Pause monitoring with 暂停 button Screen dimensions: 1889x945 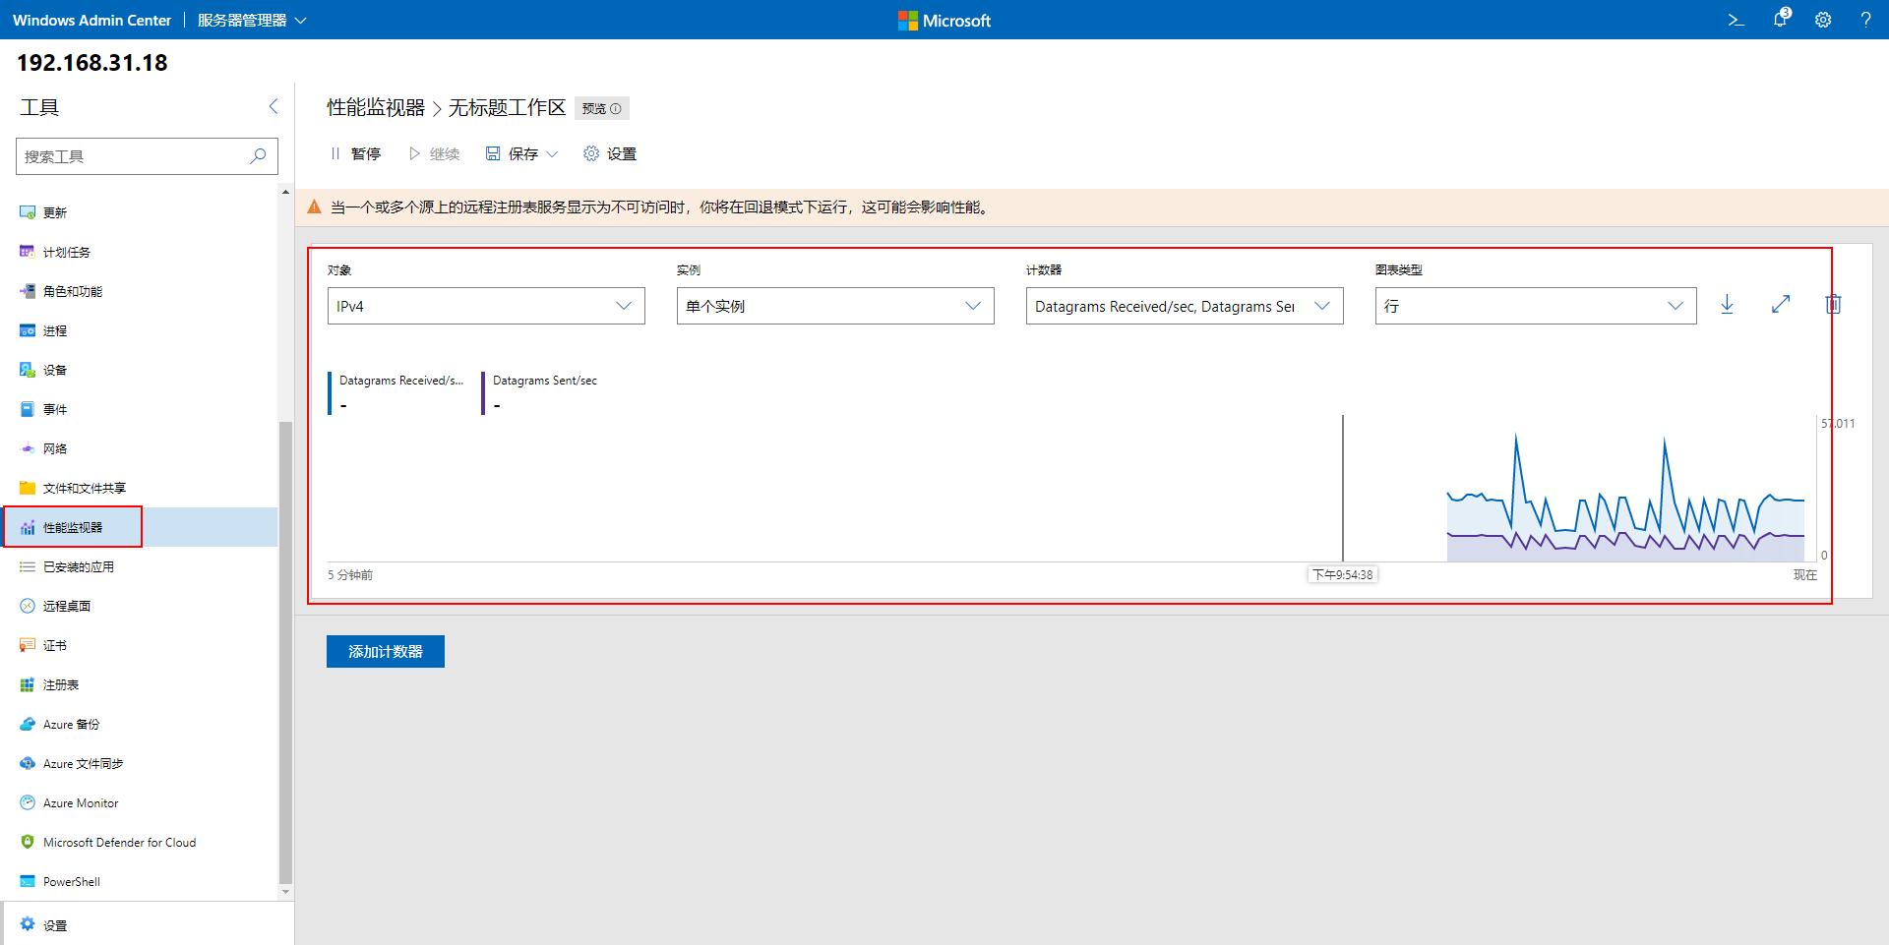click(355, 153)
